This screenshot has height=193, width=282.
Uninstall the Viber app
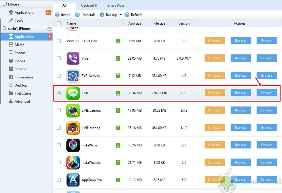215,58
